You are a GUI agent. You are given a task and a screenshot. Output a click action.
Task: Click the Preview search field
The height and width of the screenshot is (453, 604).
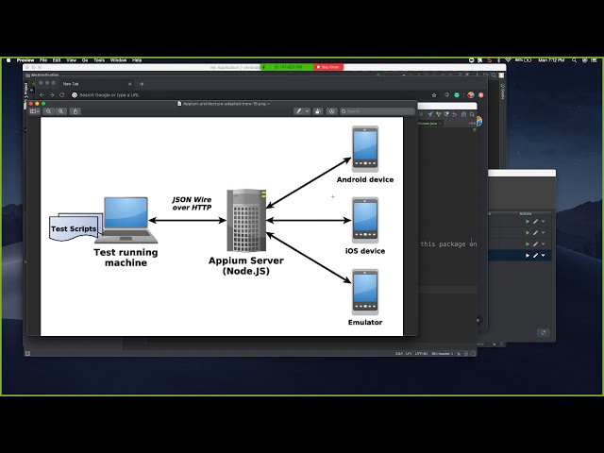[377, 111]
